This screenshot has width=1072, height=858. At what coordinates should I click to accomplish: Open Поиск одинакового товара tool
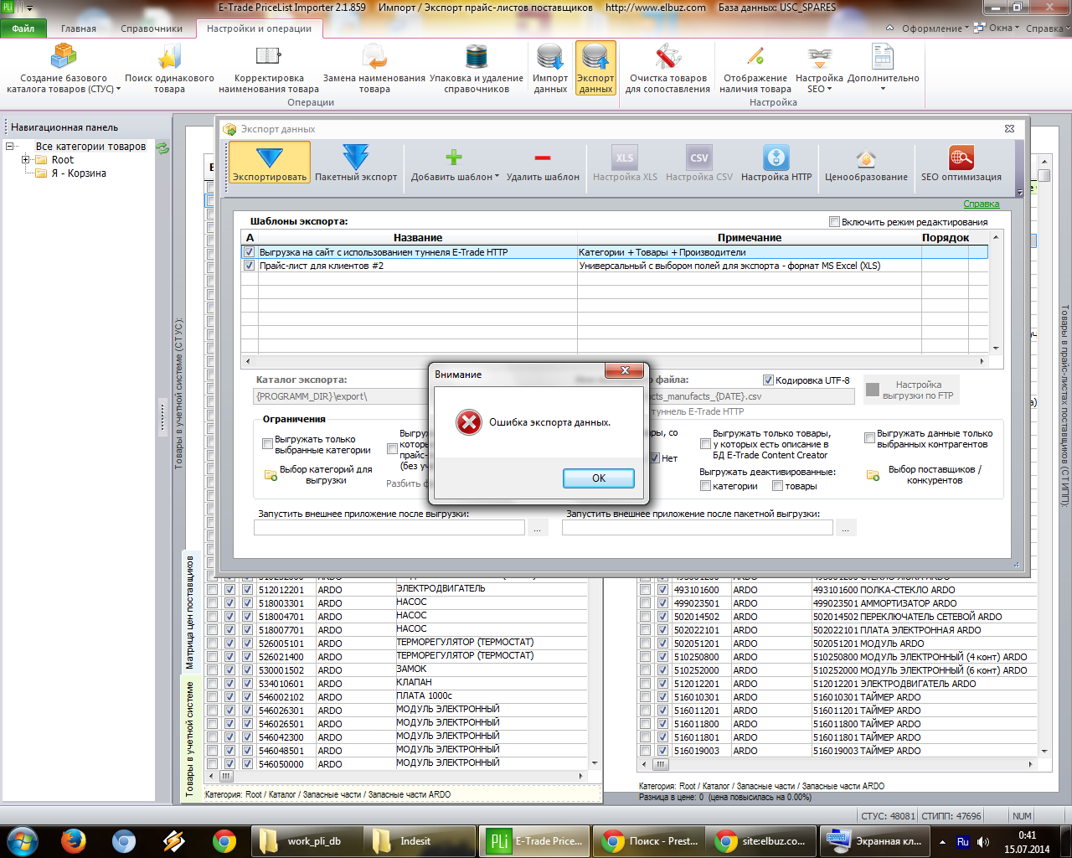coord(169,69)
